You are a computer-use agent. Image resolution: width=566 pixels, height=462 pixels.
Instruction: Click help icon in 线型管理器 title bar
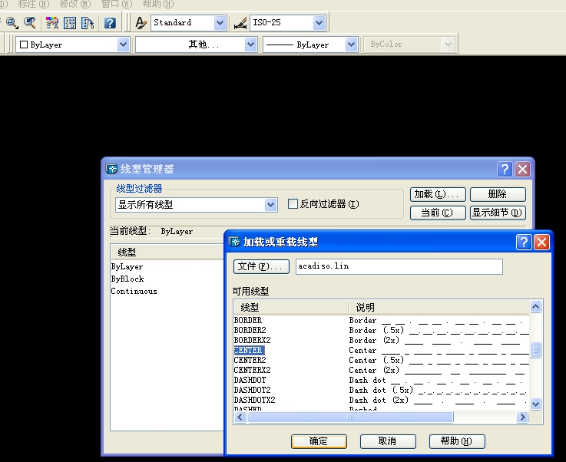point(505,169)
